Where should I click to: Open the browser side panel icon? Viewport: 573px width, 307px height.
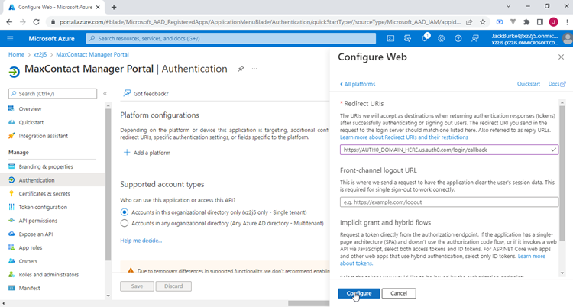[540, 22]
